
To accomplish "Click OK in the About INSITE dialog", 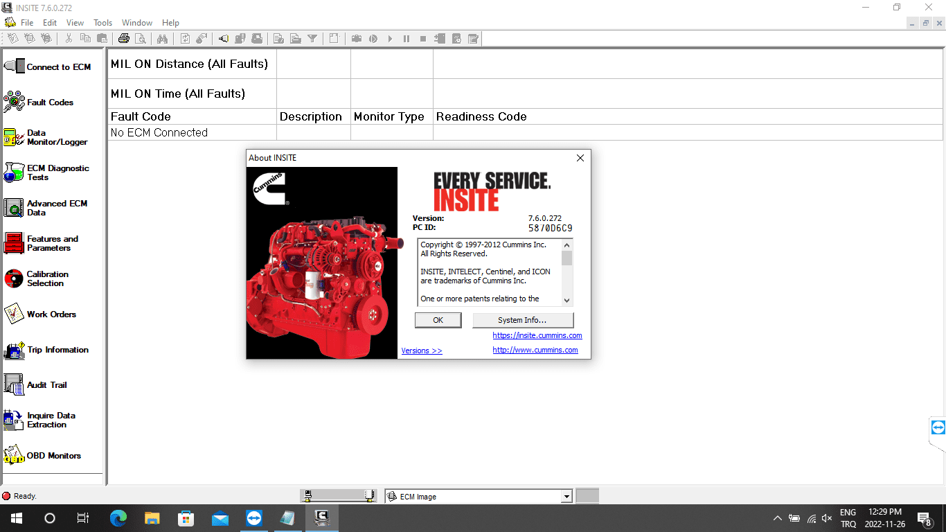I will pos(438,320).
